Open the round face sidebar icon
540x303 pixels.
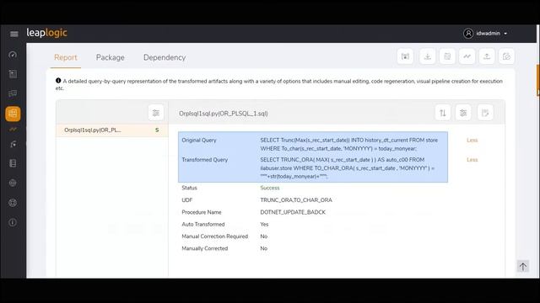13,183
